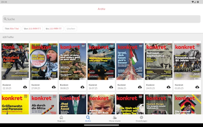Open Einstellungen gear in bottom navigation
The width and height of the screenshot is (203, 127).
141,118
